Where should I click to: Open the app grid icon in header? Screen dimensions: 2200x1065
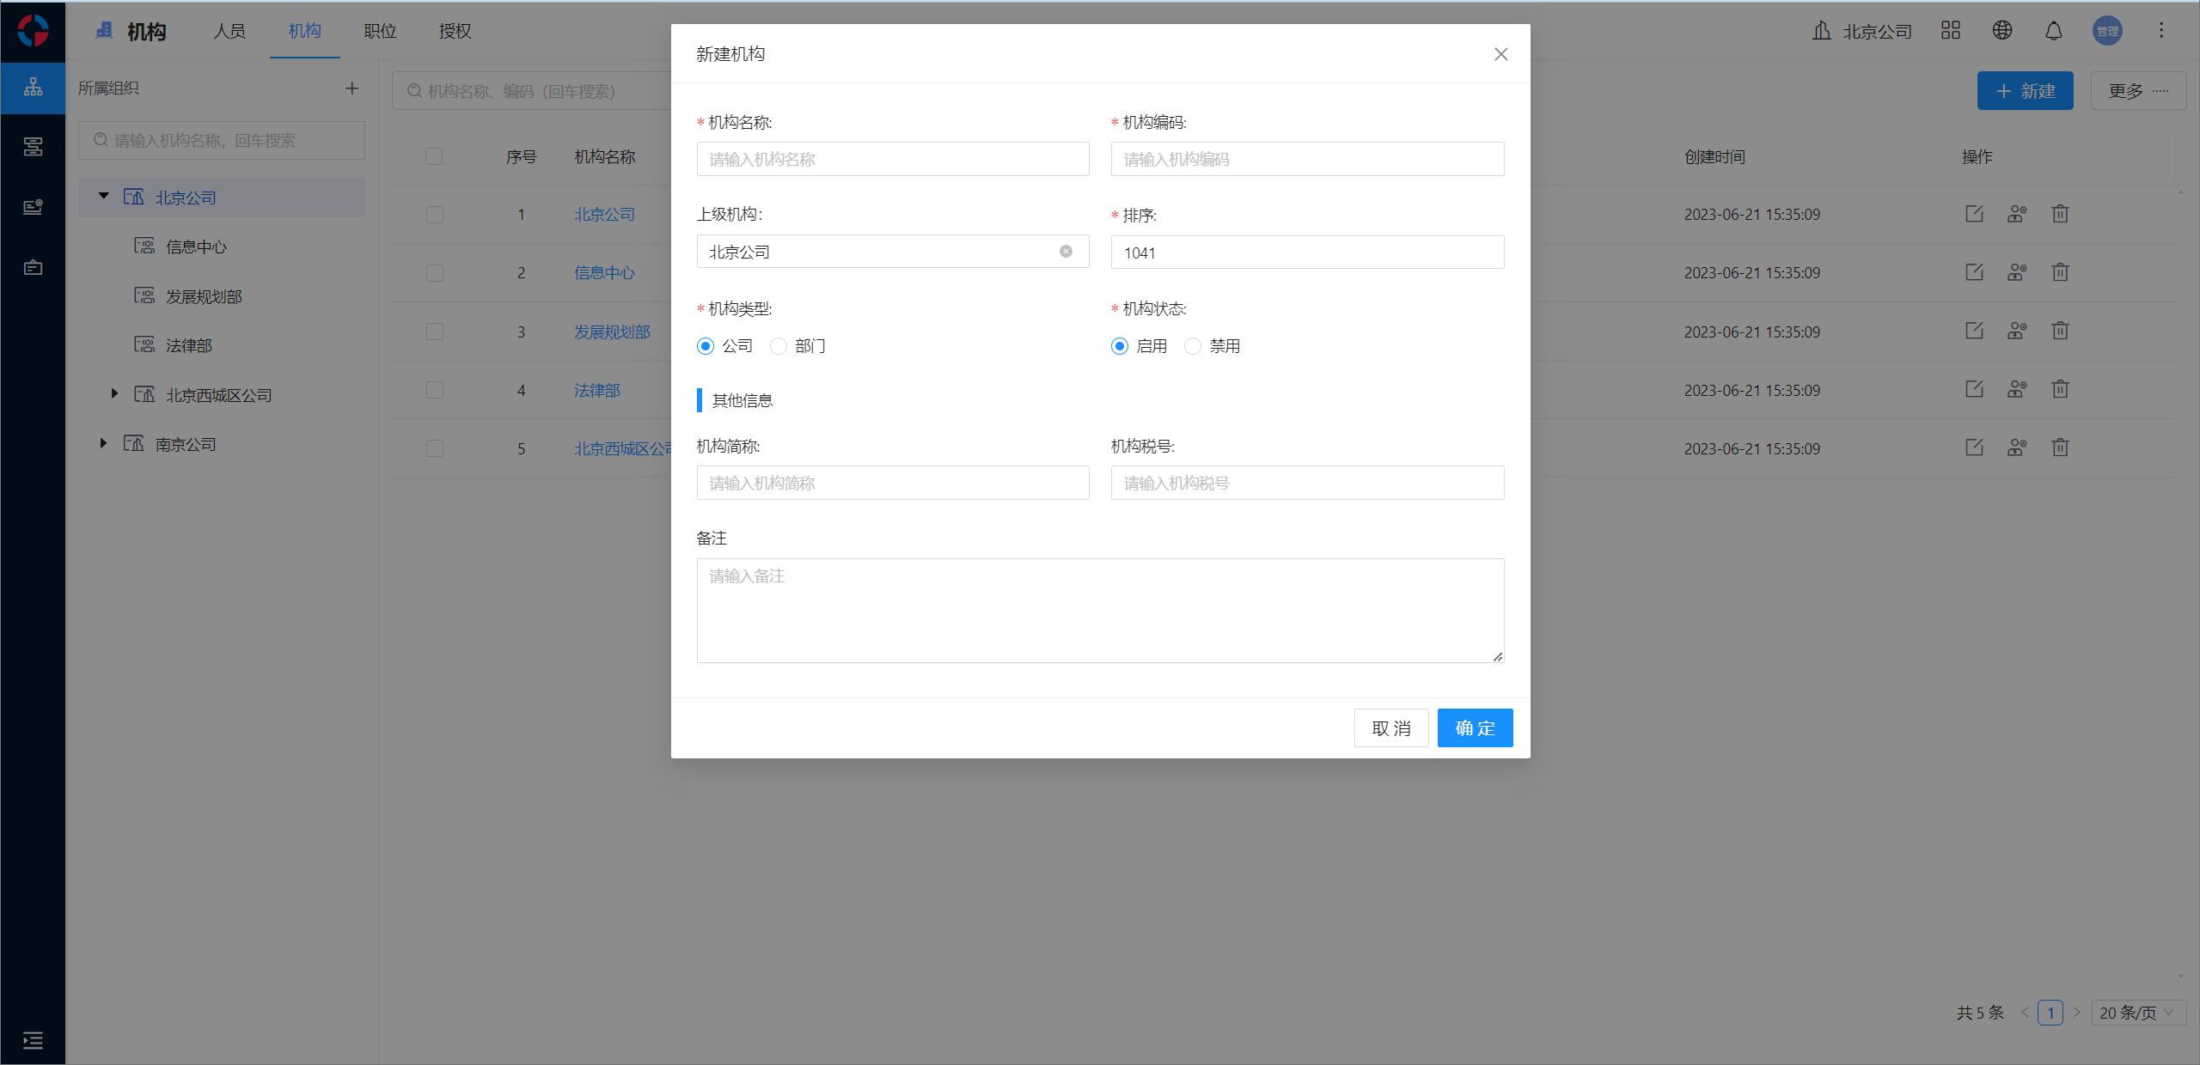click(1950, 31)
